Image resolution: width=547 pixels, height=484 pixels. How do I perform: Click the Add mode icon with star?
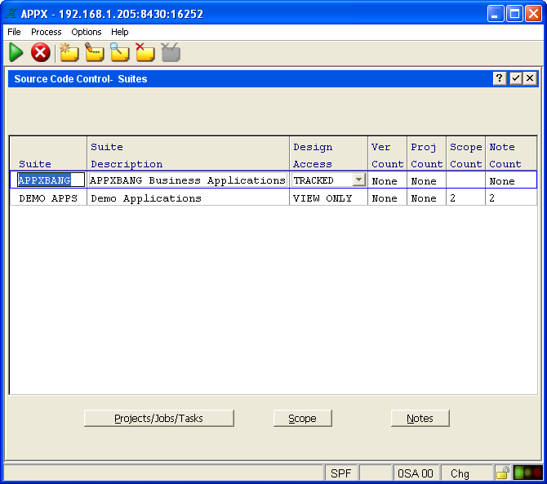point(69,53)
